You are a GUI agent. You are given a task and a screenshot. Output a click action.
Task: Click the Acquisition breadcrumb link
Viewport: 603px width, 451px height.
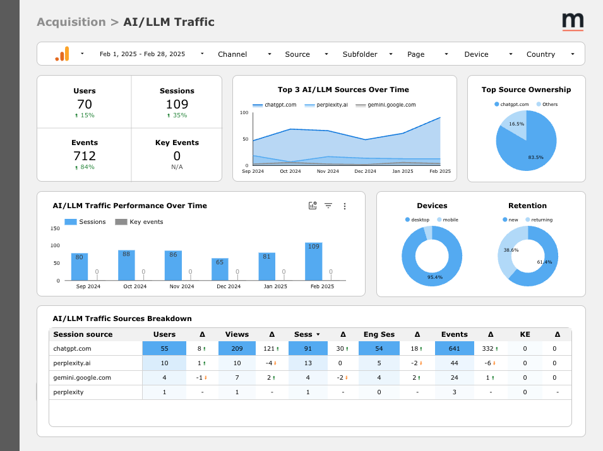point(71,22)
